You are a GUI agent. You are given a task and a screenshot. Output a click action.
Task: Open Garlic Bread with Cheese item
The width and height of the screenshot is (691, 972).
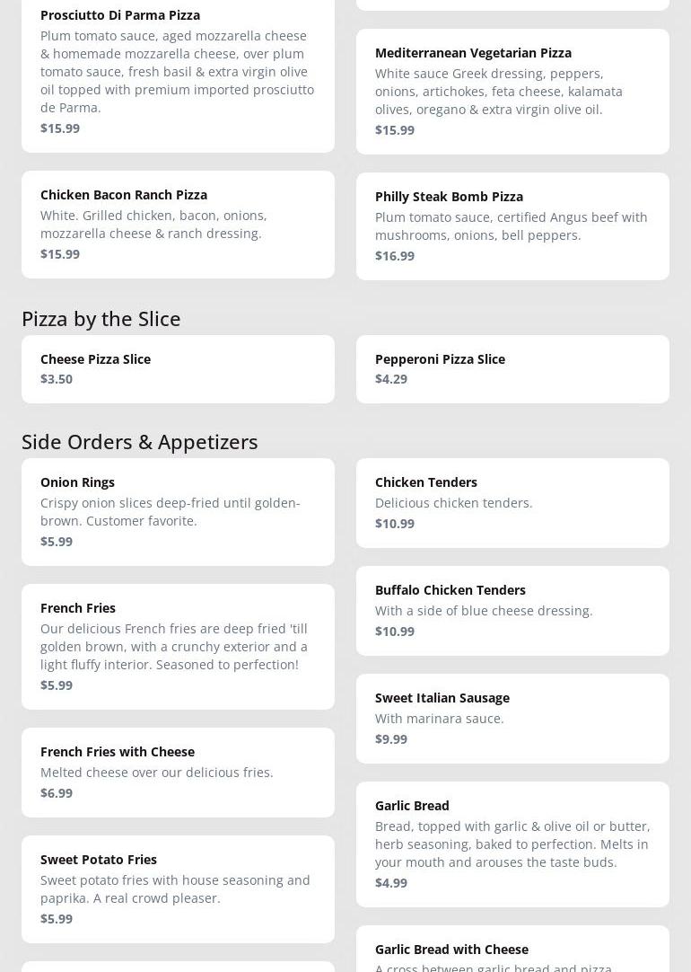[512, 952]
